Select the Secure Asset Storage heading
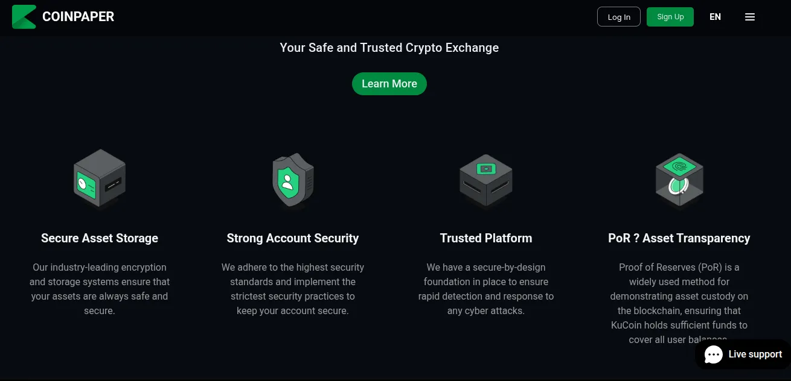This screenshot has width=791, height=381. [100, 238]
